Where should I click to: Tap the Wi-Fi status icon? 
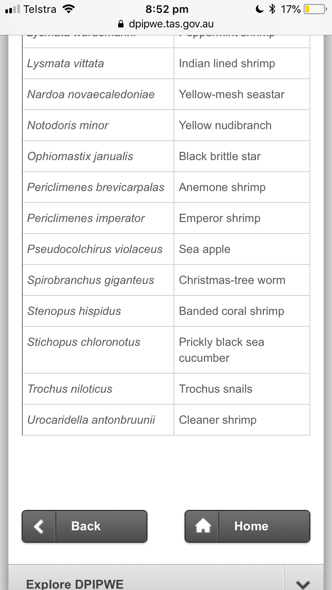point(69,9)
